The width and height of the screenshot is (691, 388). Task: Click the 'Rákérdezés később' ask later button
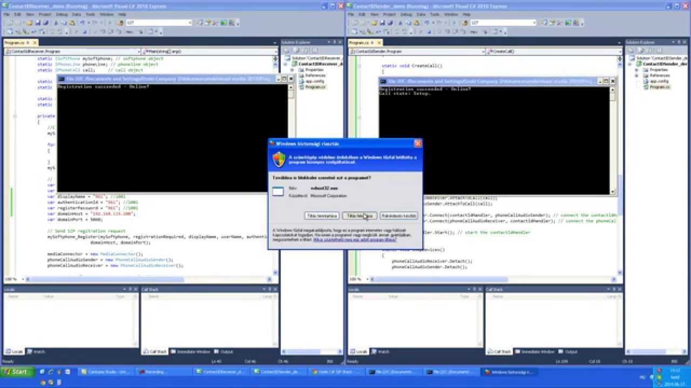pos(398,216)
